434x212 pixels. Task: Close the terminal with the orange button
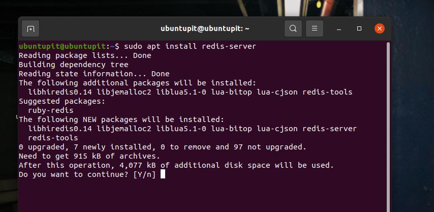pos(379,28)
